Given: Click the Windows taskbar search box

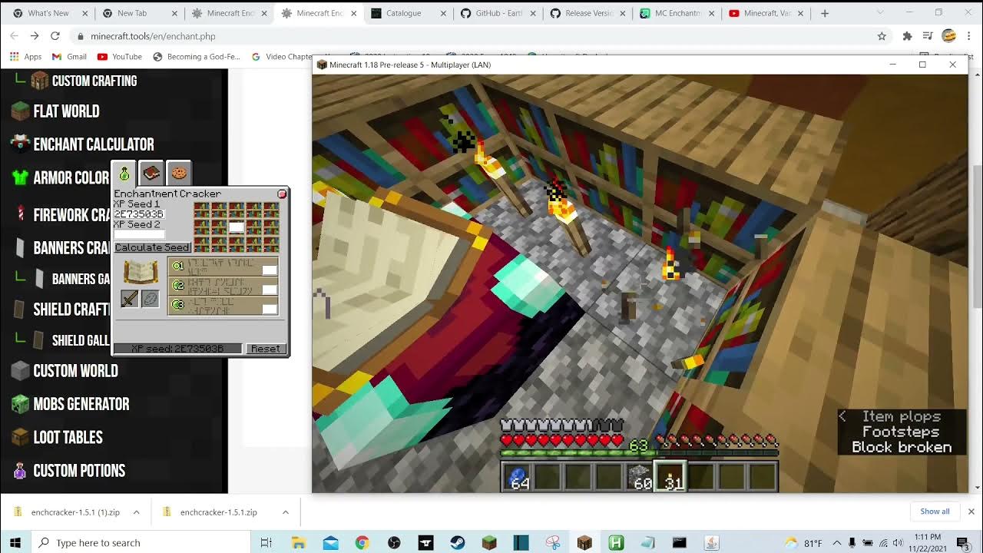Looking at the screenshot, I should coord(141,543).
